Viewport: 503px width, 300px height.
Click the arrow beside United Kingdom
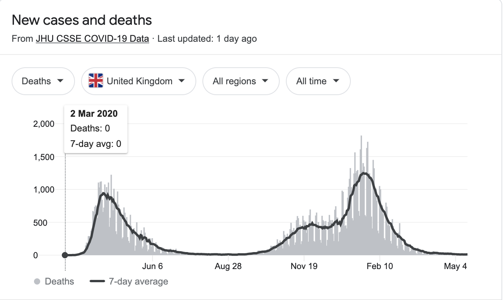coord(182,81)
